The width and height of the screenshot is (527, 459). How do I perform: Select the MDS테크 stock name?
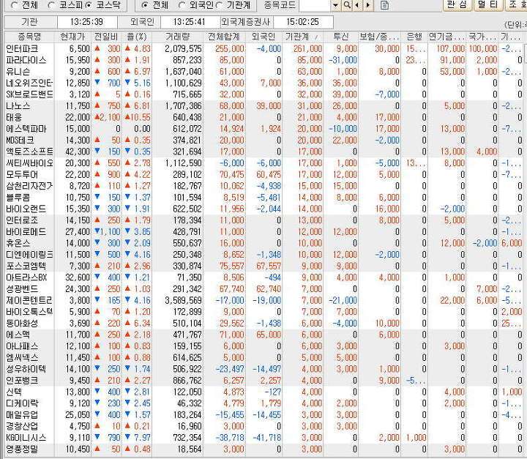(x=20, y=141)
